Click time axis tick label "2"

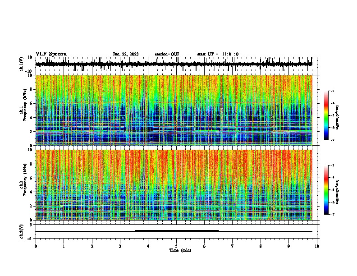click(x=92, y=246)
